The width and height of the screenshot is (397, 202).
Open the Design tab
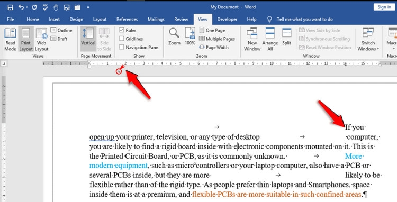coord(76,19)
